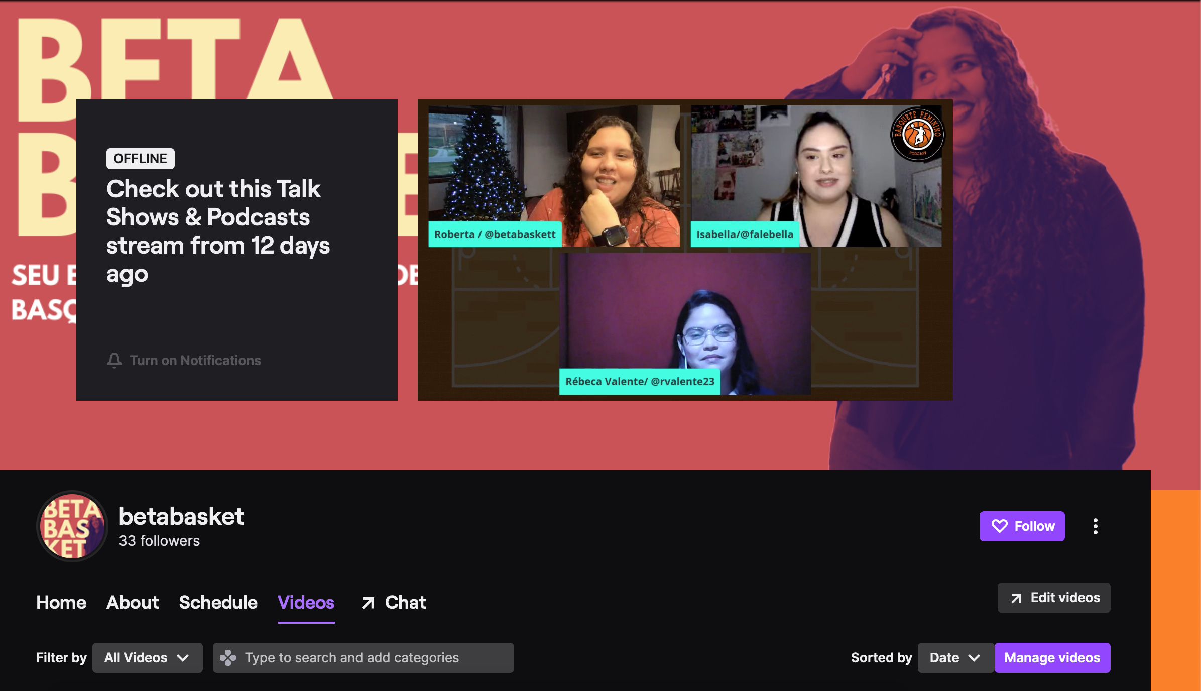Click the external arrow icon on Edit videos

(1016, 598)
